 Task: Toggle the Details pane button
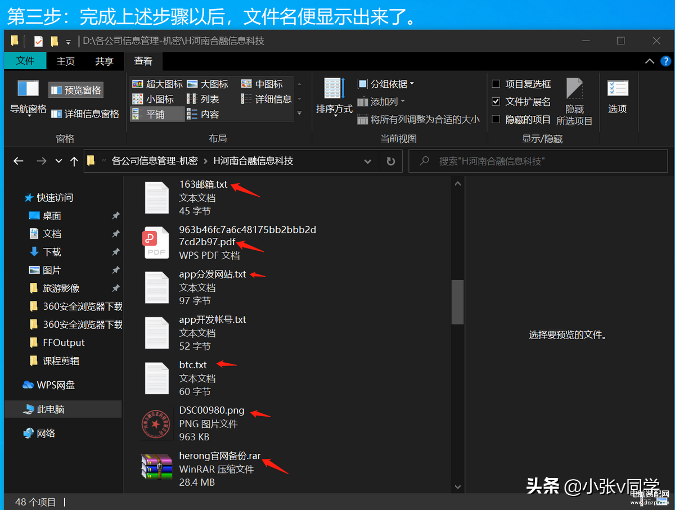(85, 114)
